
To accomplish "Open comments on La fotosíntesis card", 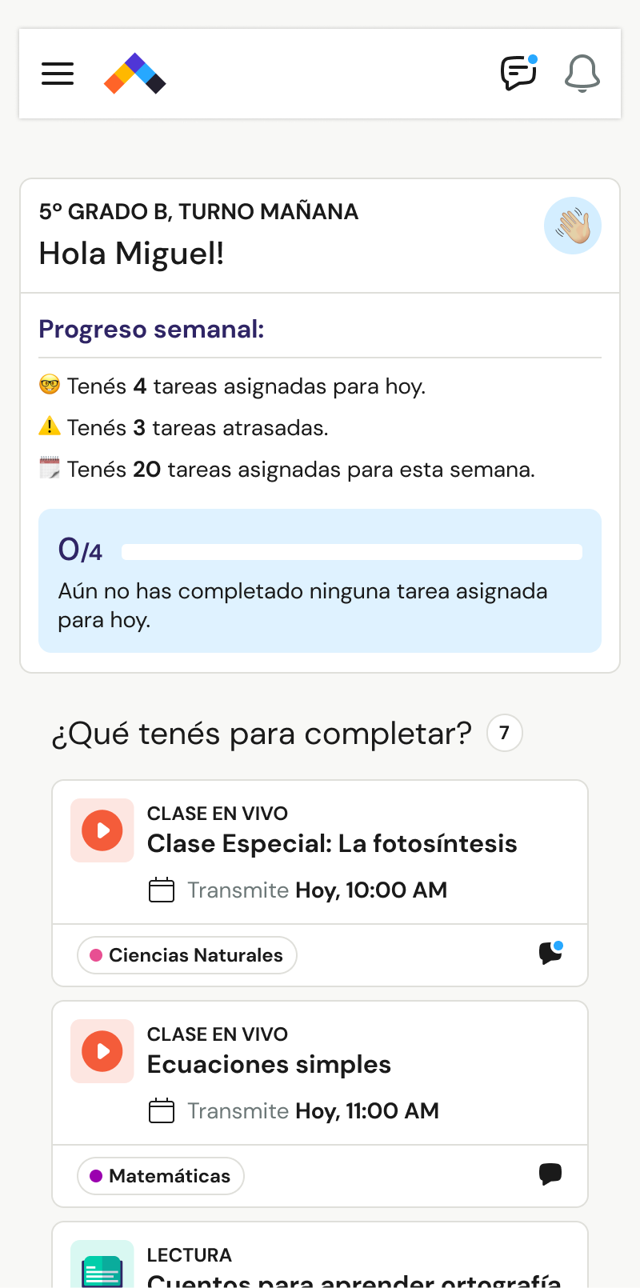I will [550, 953].
